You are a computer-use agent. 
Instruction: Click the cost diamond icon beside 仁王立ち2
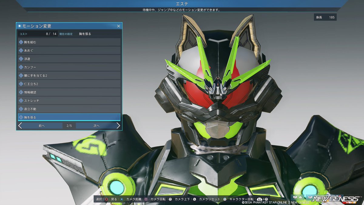click(21, 84)
